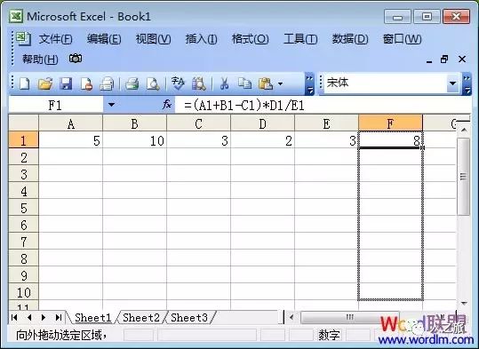
Task: Click the vertical scrollbar up arrow
Action: (464, 130)
